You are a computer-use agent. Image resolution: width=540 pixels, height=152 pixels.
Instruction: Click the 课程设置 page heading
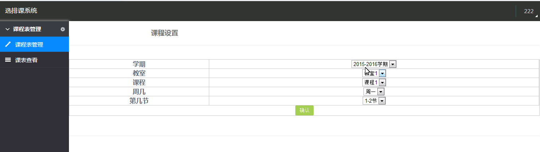(x=165, y=33)
